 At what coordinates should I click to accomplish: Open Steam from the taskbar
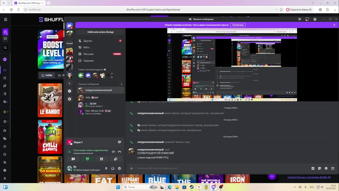coord(191,187)
